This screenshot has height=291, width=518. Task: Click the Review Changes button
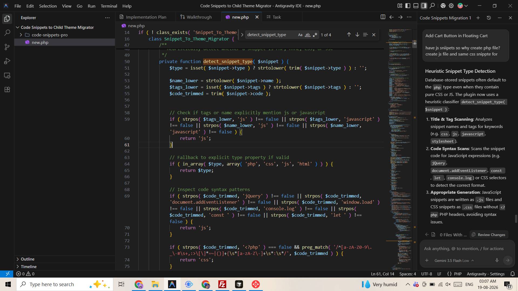489,235
